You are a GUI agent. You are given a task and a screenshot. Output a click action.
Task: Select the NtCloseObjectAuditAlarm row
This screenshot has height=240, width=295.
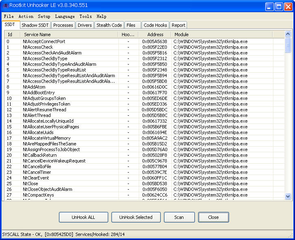point(144,189)
